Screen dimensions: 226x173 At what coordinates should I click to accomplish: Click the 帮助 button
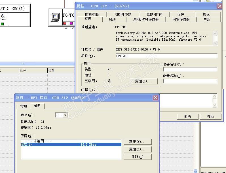pos(211,117)
